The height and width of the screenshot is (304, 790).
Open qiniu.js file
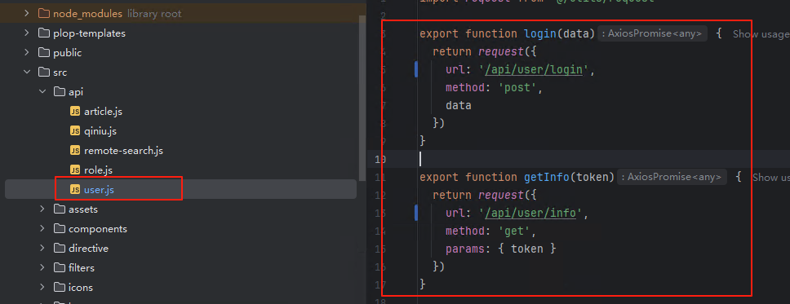coord(100,131)
